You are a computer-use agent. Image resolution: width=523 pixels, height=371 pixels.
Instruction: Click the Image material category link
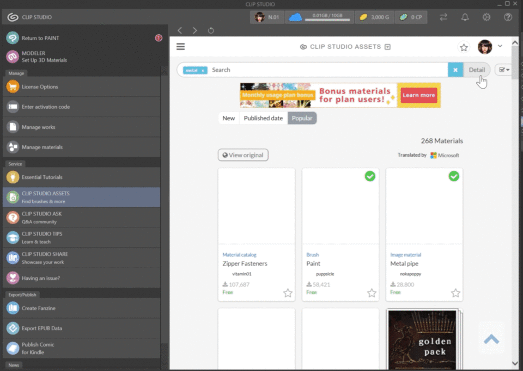405,255
